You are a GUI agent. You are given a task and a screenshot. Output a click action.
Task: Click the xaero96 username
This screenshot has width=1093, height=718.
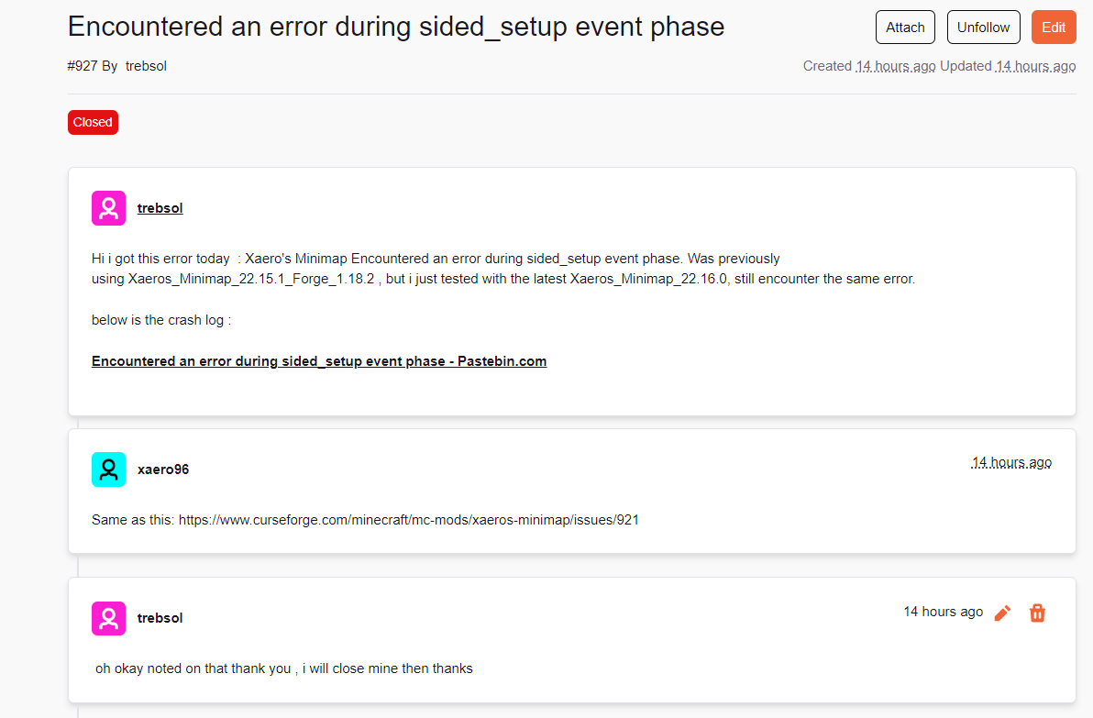tap(163, 469)
